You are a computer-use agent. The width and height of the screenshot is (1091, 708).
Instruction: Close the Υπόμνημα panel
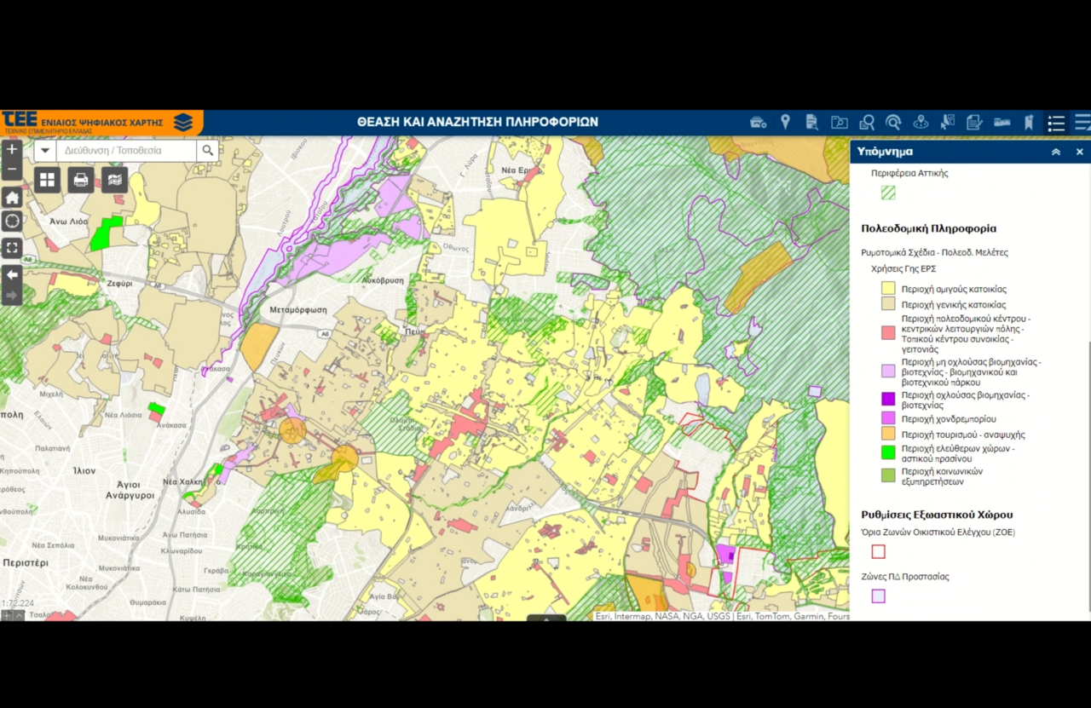(x=1079, y=152)
